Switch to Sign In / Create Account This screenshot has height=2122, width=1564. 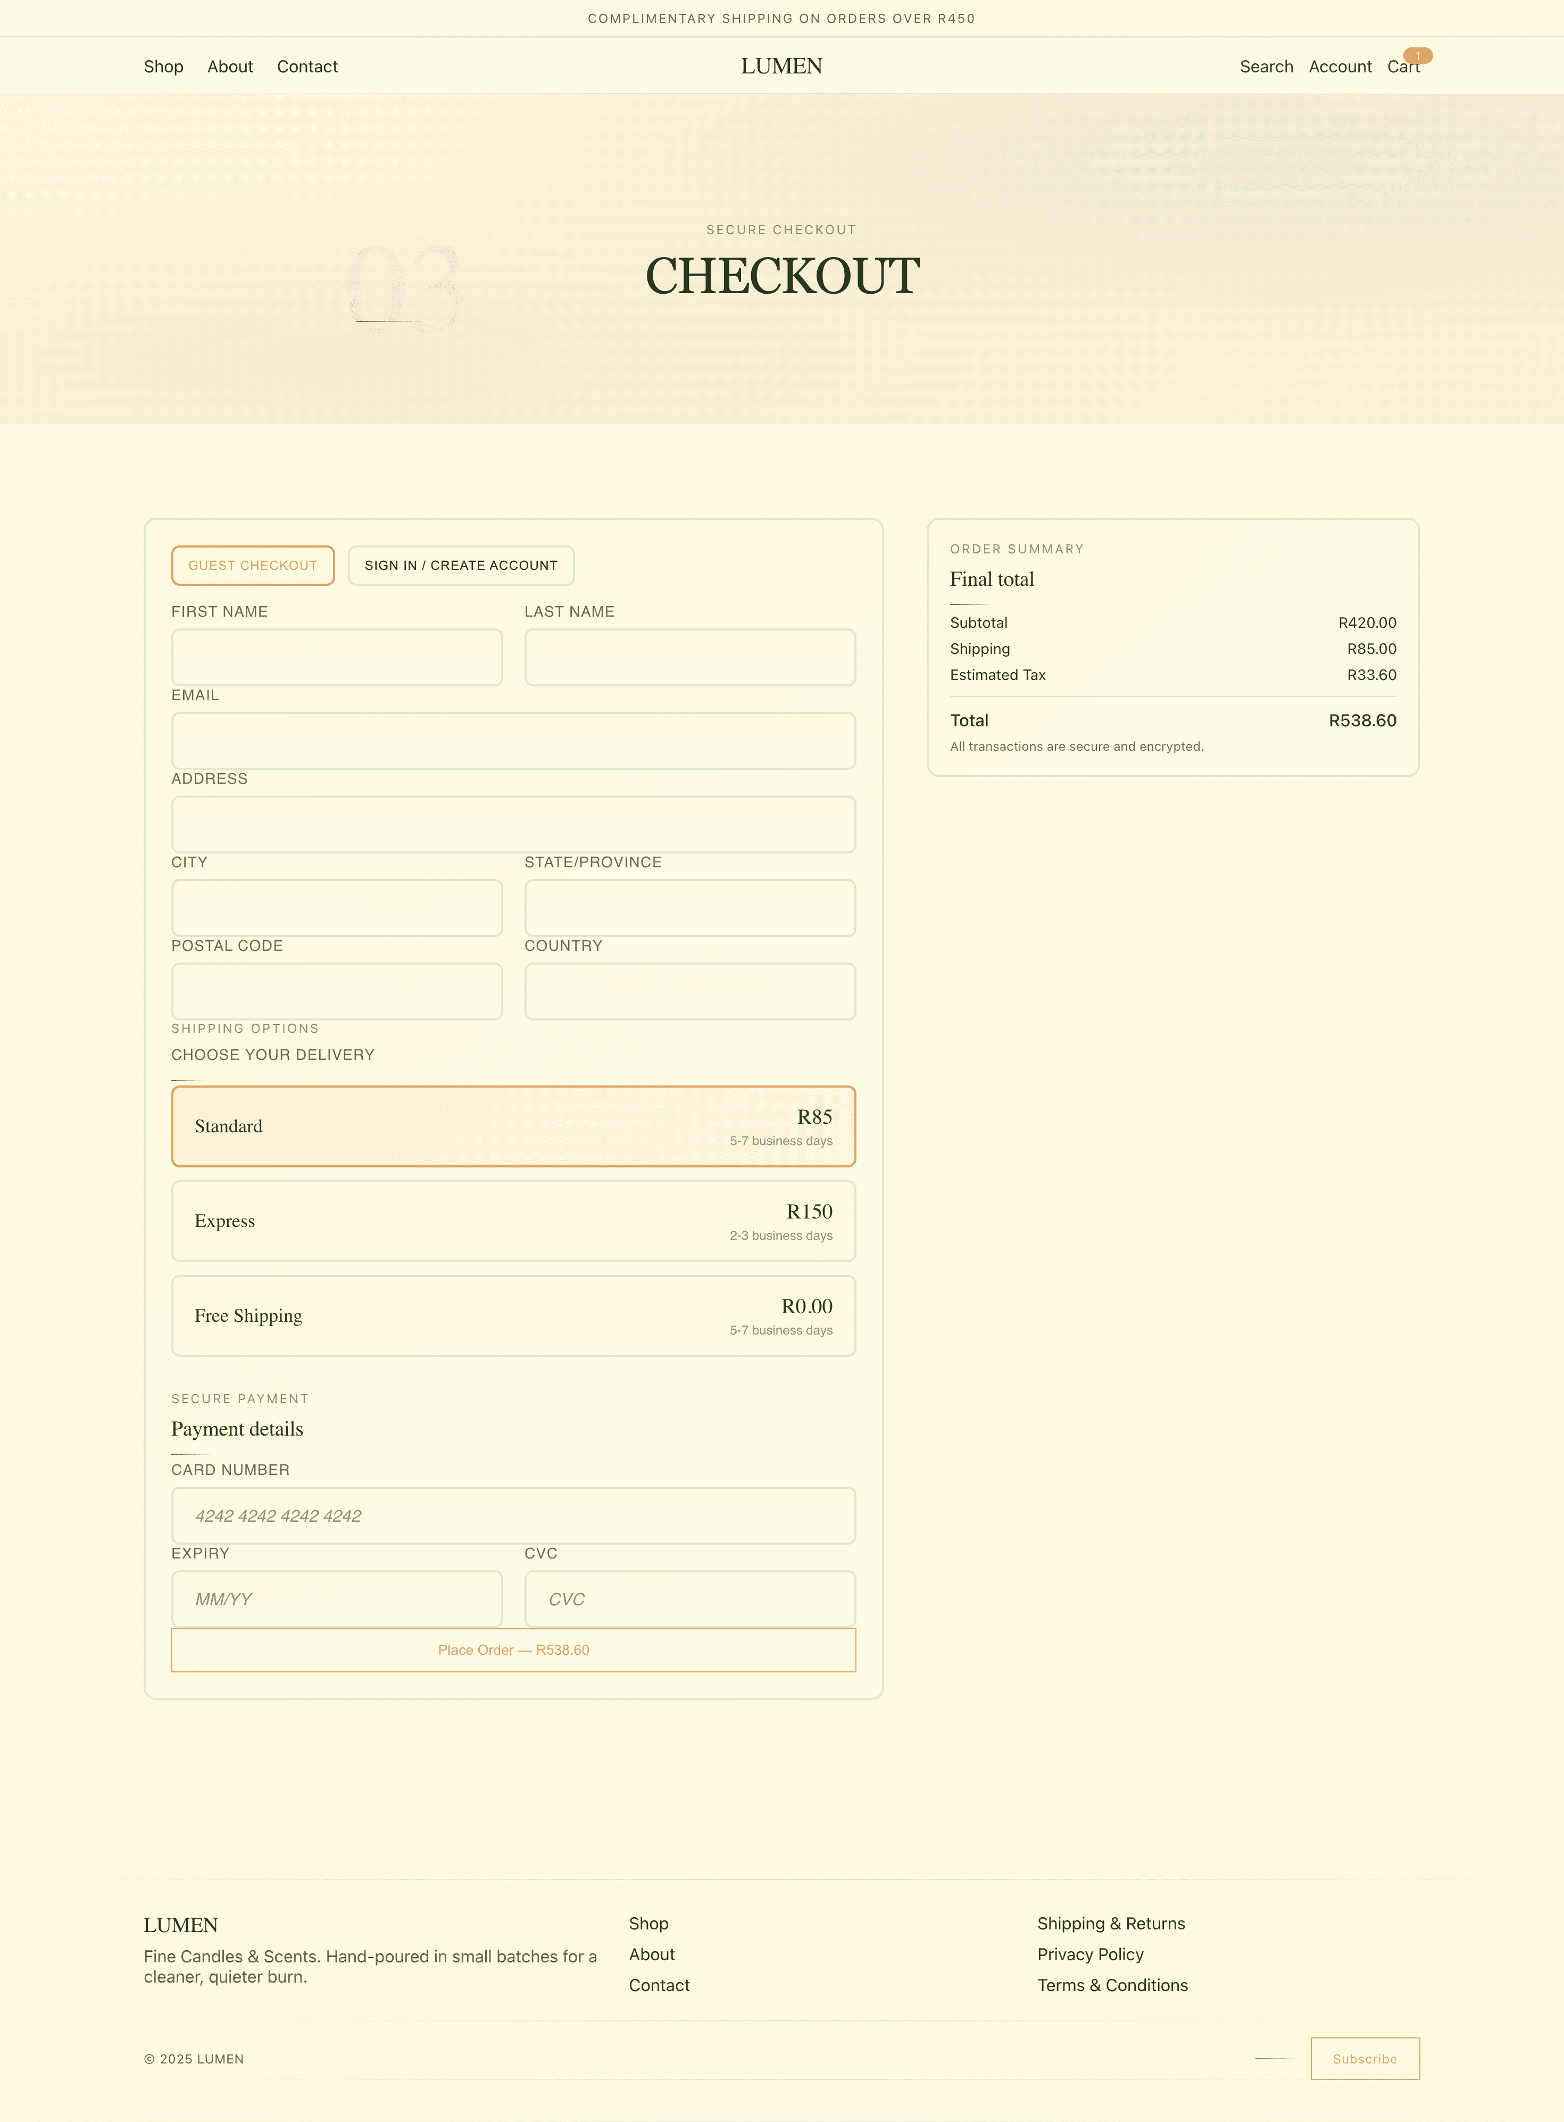tap(460, 565)
